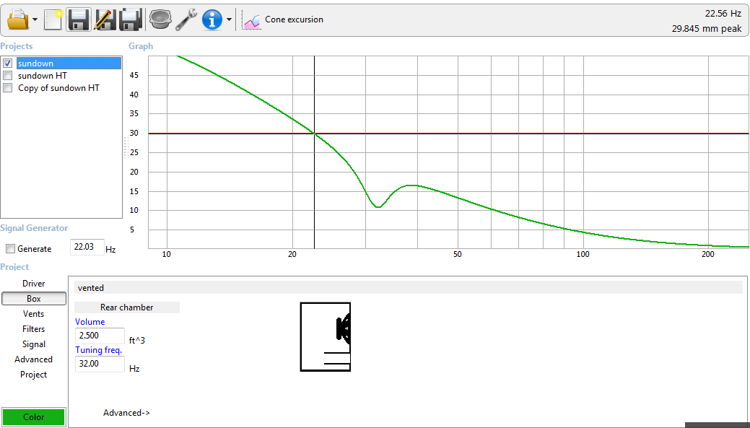The height and width of the screenshot is (428, 750).
Task: Click the Tuning freq. field showing 32.00
Action: point(100,364)
